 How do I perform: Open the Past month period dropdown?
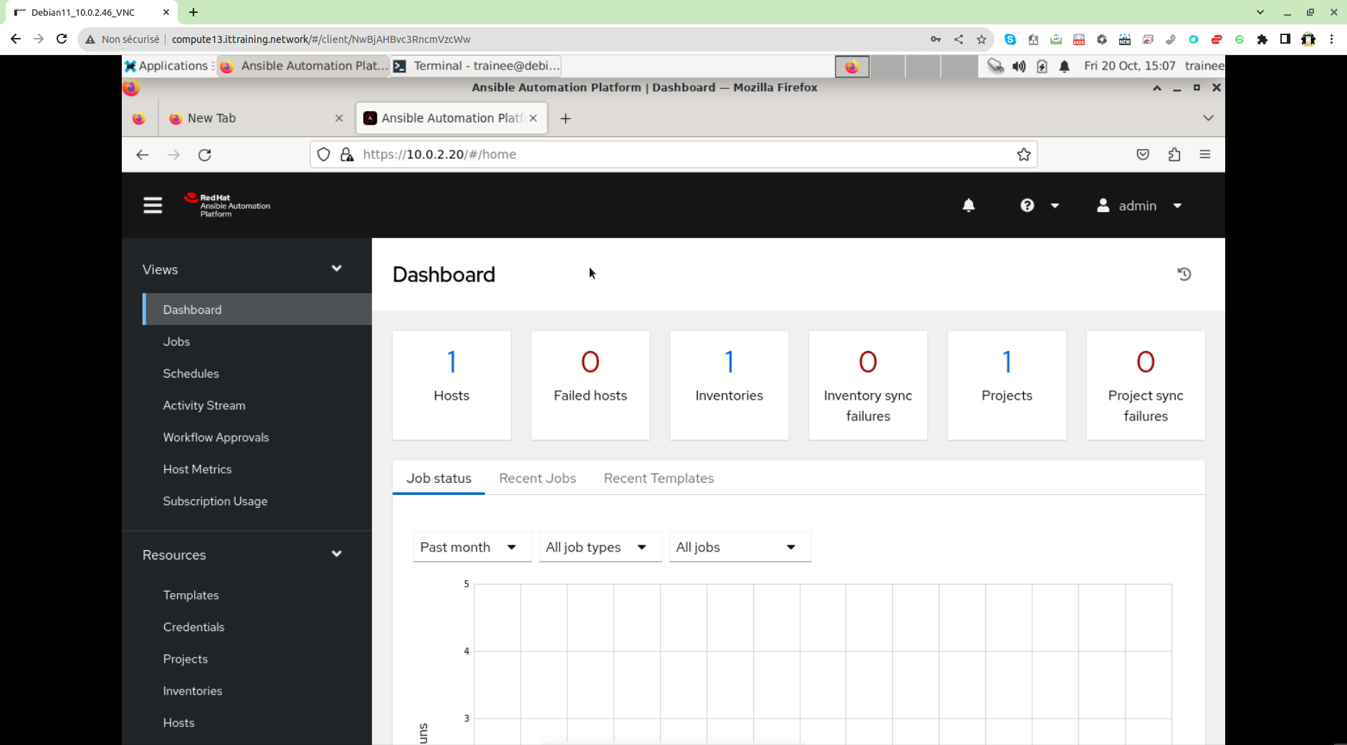pos(472,547)
